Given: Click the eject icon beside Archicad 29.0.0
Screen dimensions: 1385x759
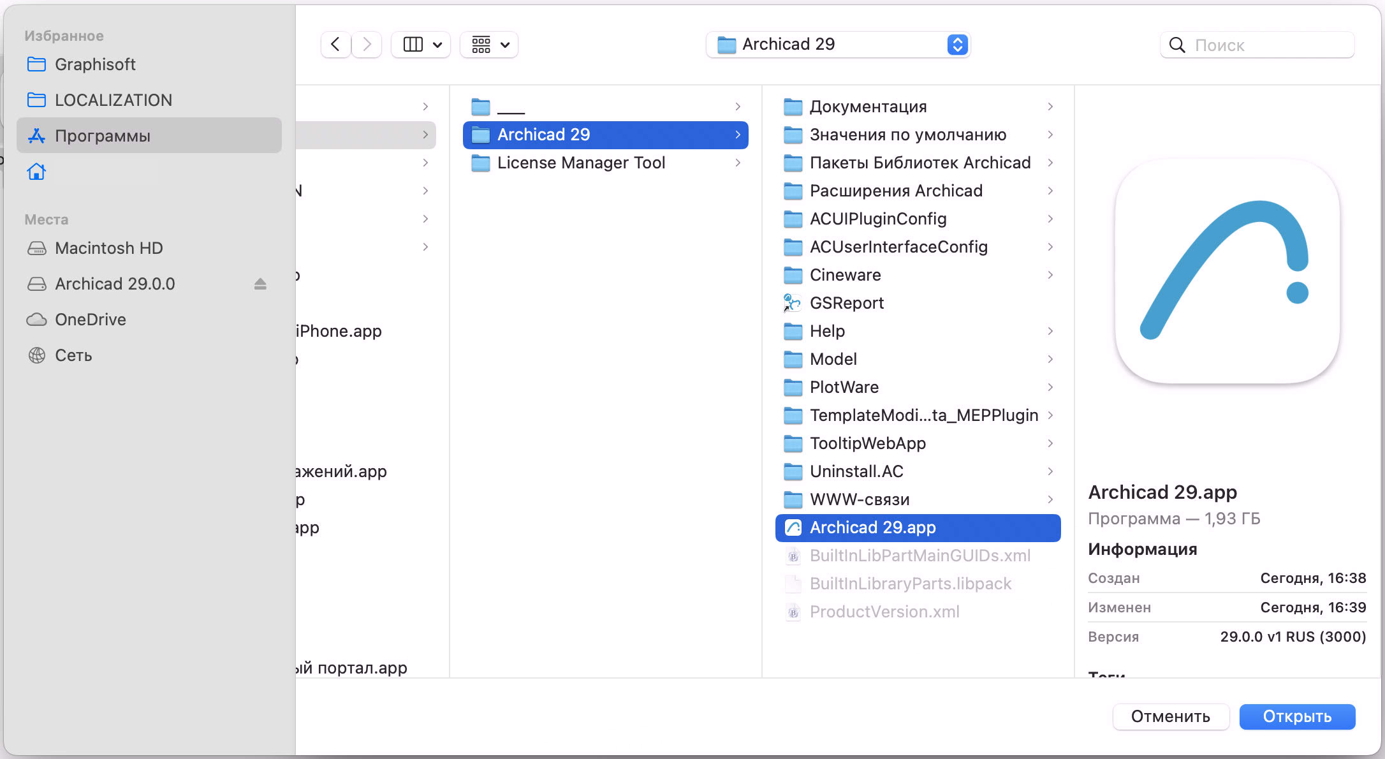Looking at the screenshot, I should tap(260, 284).
